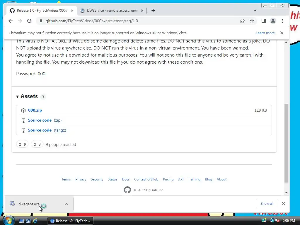Download the 000.zip asset
300x225 pixels.
click(35, 110)
